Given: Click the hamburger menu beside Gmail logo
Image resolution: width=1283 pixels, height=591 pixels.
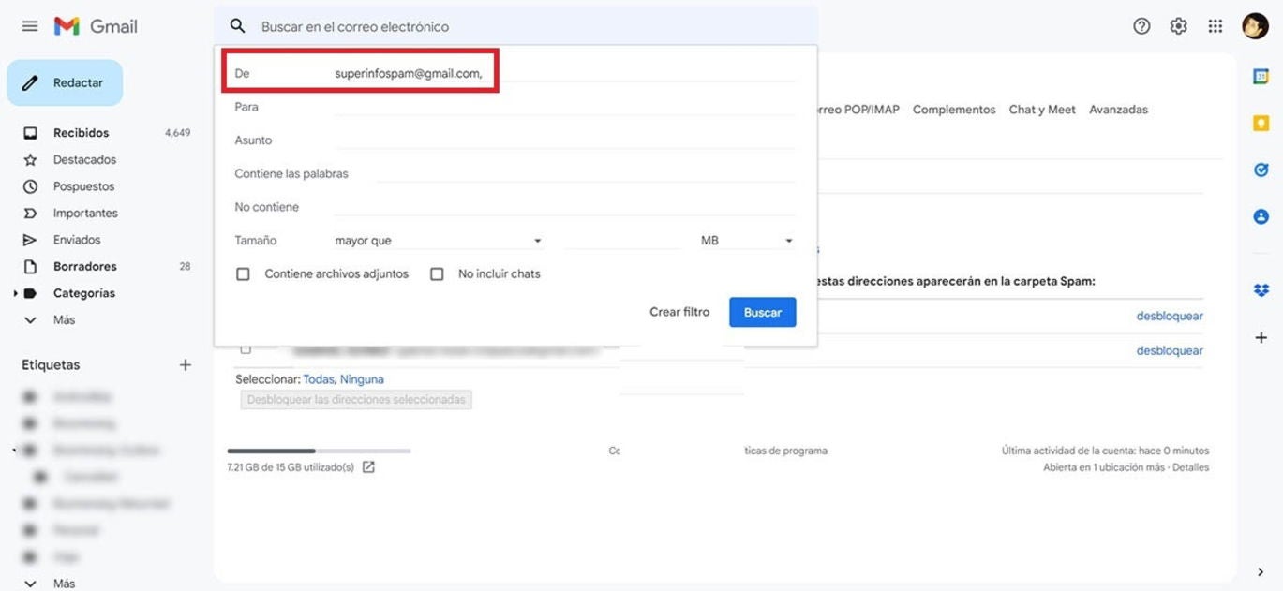Looking at the screenshot, I should (29, 25).
